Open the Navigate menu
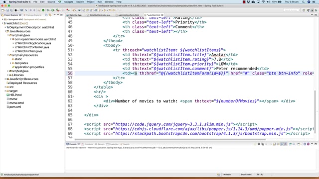The width and height of the screenshot is (319, 179). coord(68,2)
